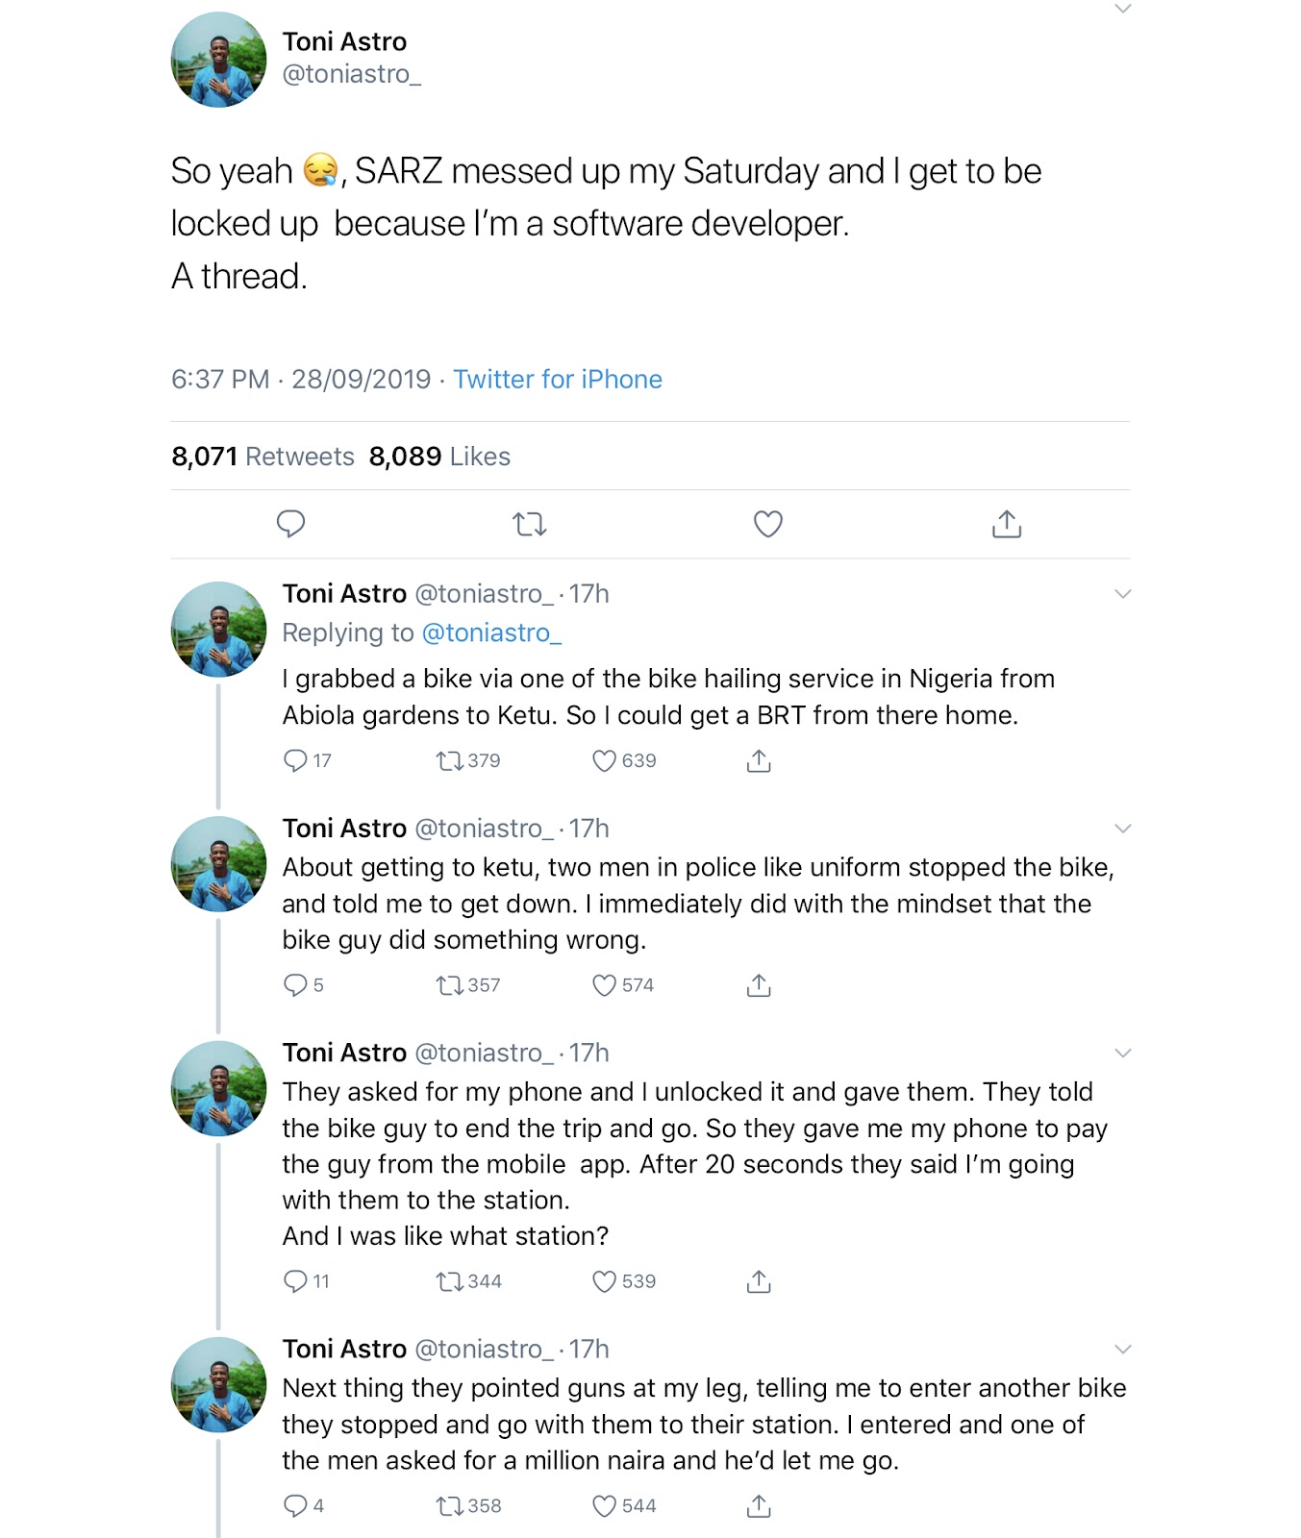View the list of 8,071 Retweets
The height and width of the screenshot is (1538, 1301).
pos(263,457)
